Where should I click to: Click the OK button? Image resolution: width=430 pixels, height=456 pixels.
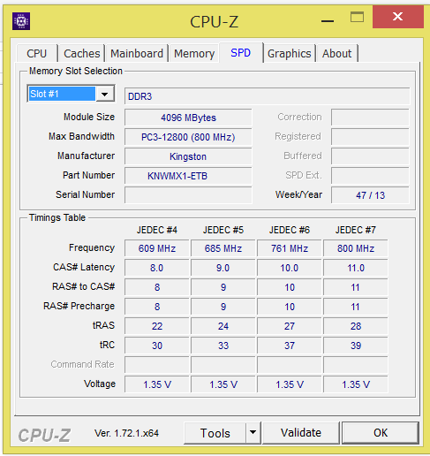click(x=381, y=433)
